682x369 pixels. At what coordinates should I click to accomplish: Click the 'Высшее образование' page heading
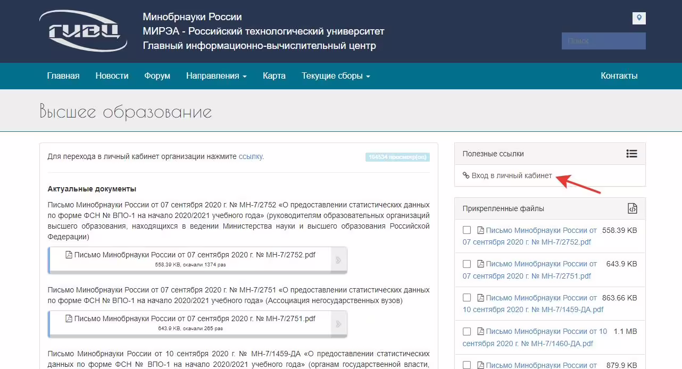[x=126, y=112]
